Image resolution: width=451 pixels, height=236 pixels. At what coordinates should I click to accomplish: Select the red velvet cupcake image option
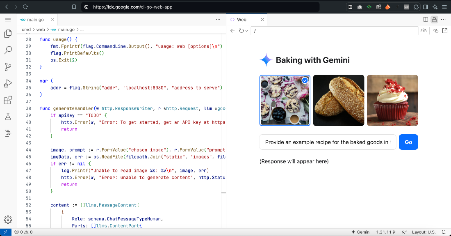coord(392,101)
